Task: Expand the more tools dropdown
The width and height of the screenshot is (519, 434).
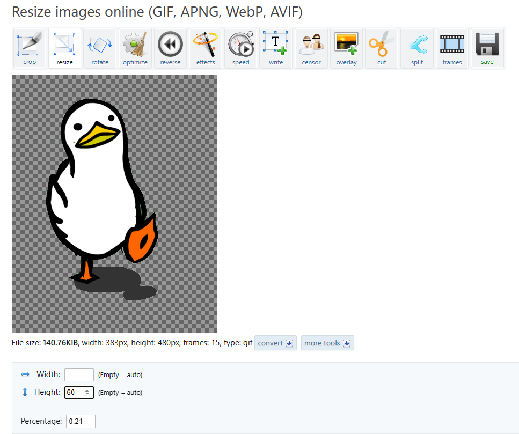Action: tap(327, 343)
